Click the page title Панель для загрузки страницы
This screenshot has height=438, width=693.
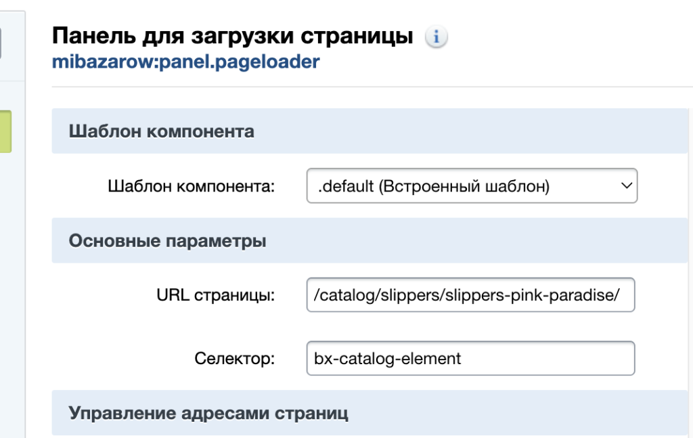point(233,35)
